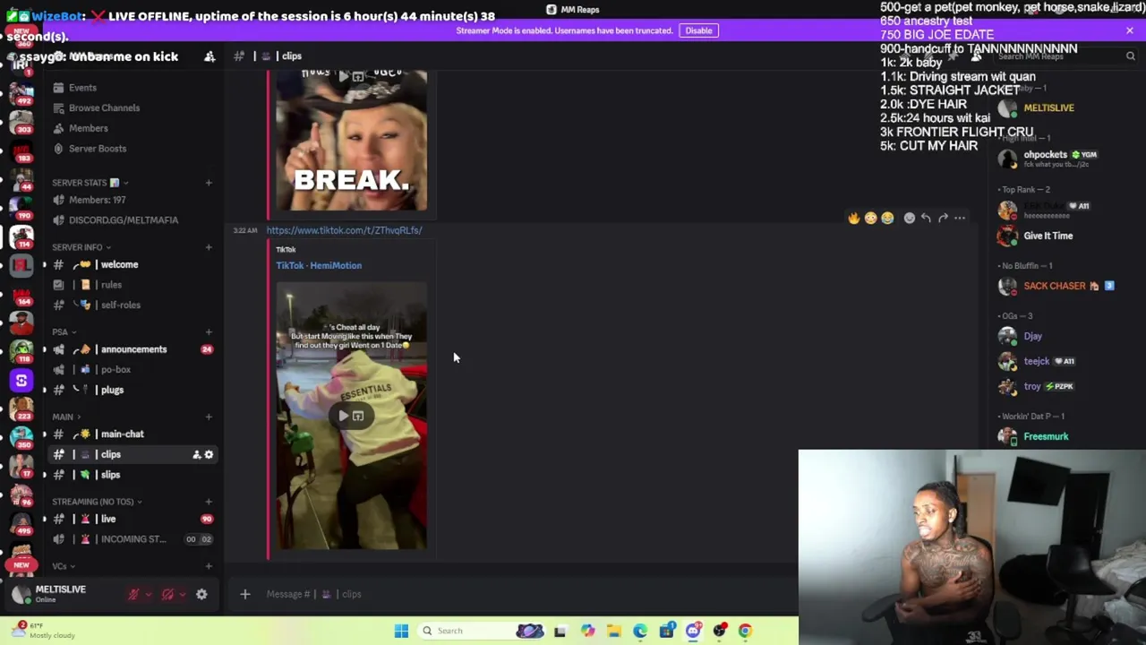Open the add reaction emoji picker

909,218
